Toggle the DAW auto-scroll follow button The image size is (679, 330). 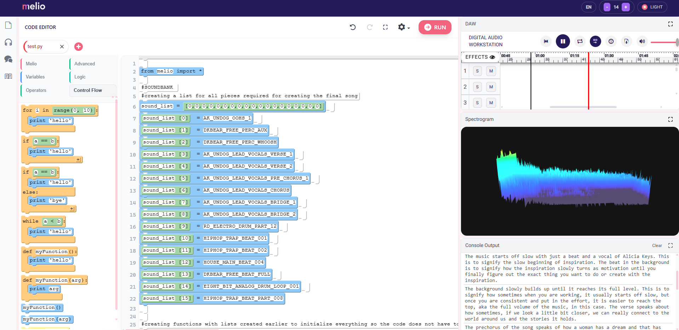click(x=595, y=41)
